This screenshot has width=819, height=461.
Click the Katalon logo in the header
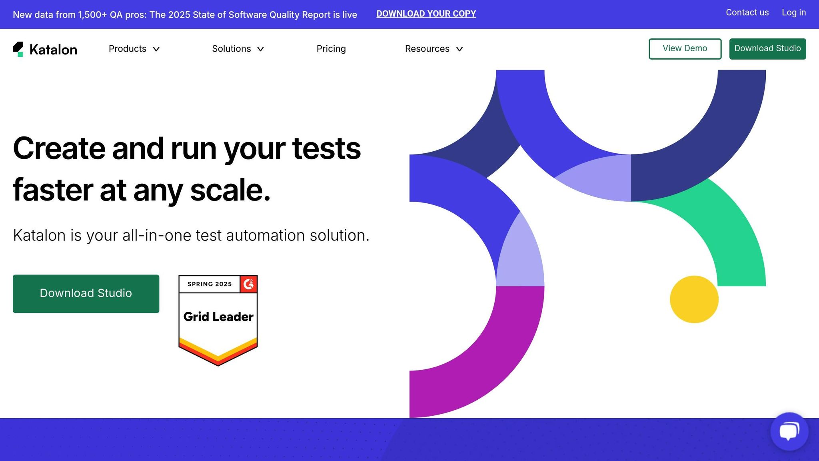[x=45, y=49]
